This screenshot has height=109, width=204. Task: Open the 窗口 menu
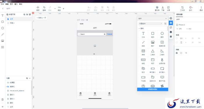point(16,4)
